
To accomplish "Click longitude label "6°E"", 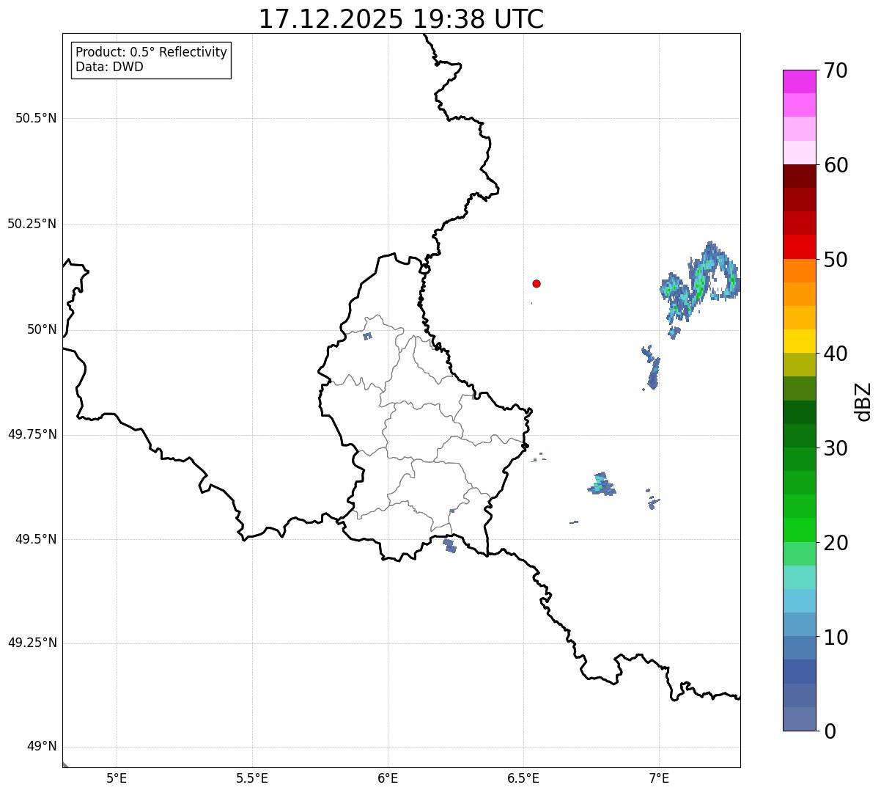I will pos(388,778).
